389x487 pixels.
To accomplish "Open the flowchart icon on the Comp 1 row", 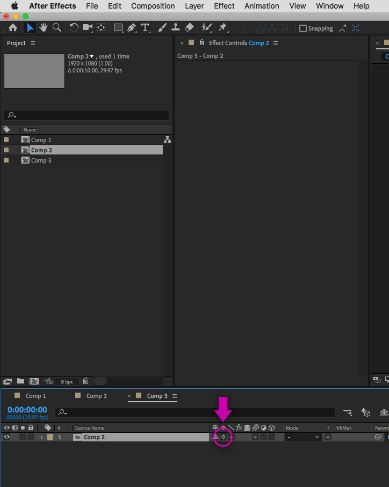I will pyautogui.click(x=168, y=140).
